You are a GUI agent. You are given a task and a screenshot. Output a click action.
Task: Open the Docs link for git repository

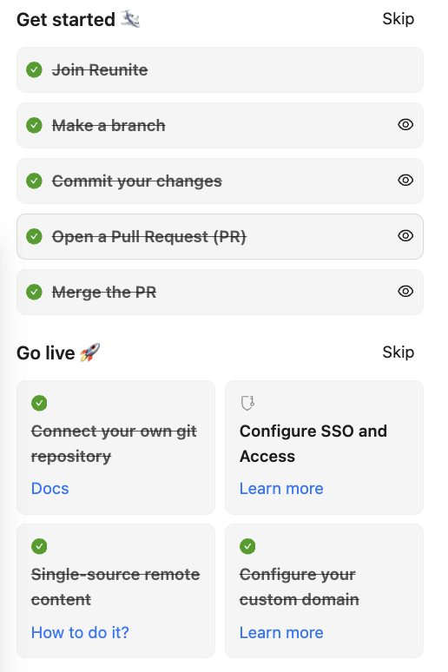click(49, 489)
